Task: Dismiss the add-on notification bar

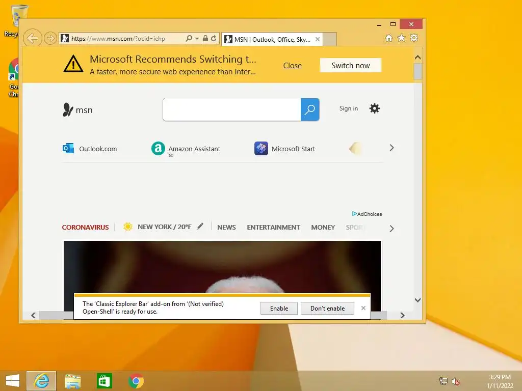Action: (363, 308)
